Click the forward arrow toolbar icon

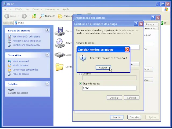pos(24,16)
